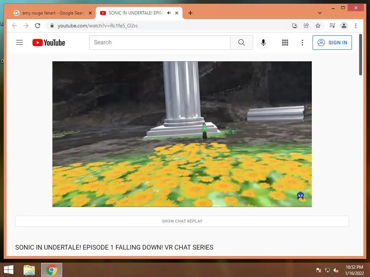The width and height of the screenshot is (370, 277).
Task: Open a new tab
Action: (190, 13)
